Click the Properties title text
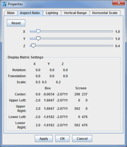Image resolution: width=127 pixels, height=147 pixels. [x=15, y=4]
